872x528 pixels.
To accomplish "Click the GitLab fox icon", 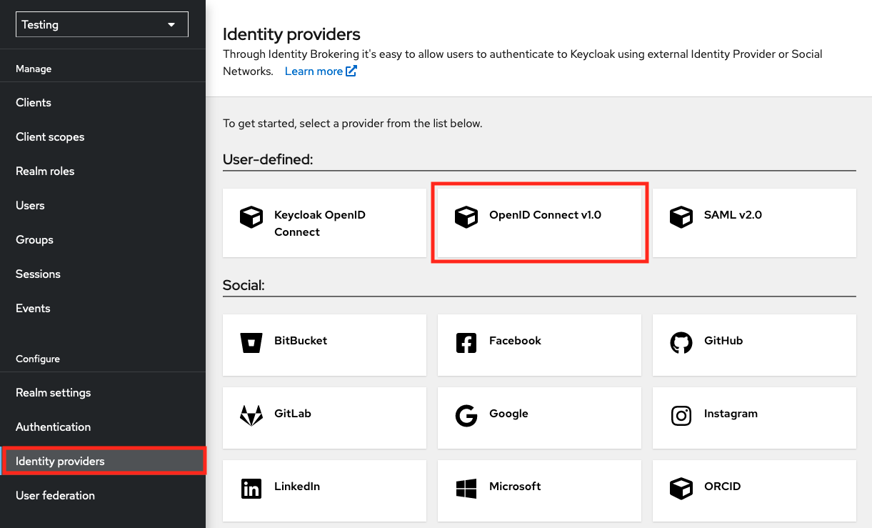I will click(251, 416).
